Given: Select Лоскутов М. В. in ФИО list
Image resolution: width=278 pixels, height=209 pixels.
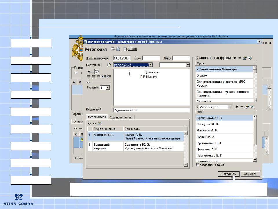Looking at the screenshot, I should click(x=224, y=124).
